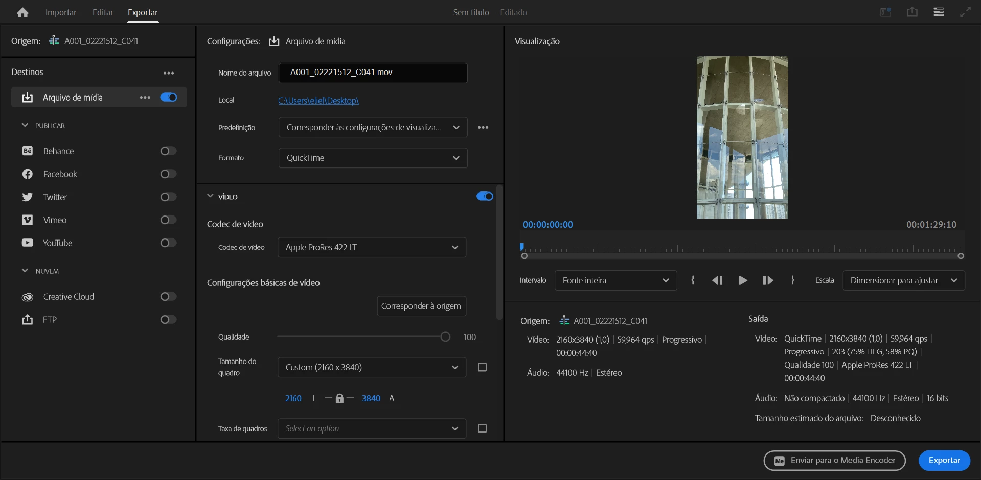Screen dimensions: 981x480
Task: Step back one frame
Action: [x=717, y=280]
